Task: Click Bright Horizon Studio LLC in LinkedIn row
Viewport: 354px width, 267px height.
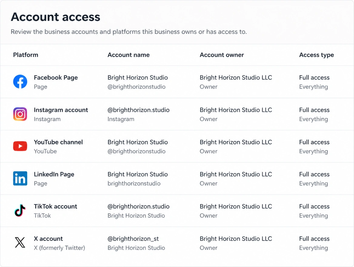Action: point(236,174)
